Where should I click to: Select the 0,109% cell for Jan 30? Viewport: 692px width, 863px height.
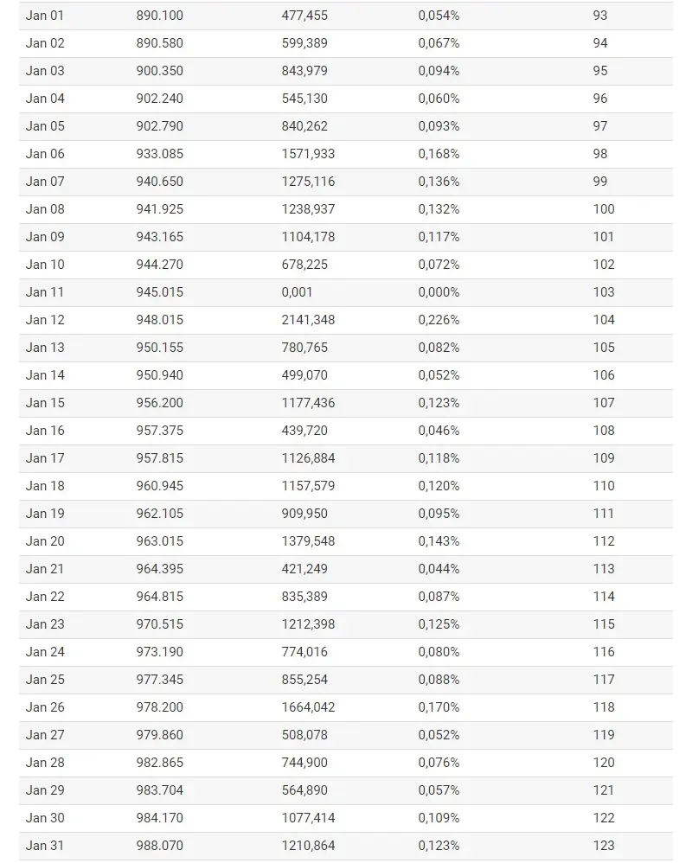[x=439, y=818]
